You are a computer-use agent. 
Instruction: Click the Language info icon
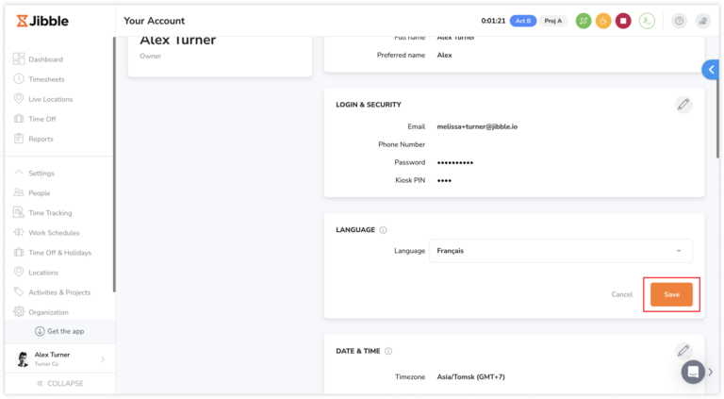383,230
